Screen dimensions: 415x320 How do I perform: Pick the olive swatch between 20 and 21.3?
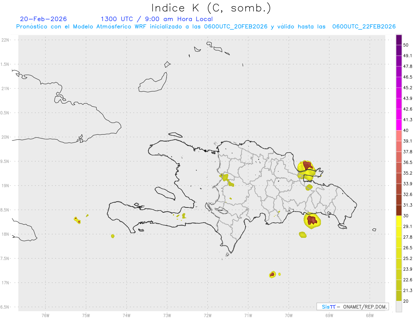pyautogui.click(x=399, y=296)
